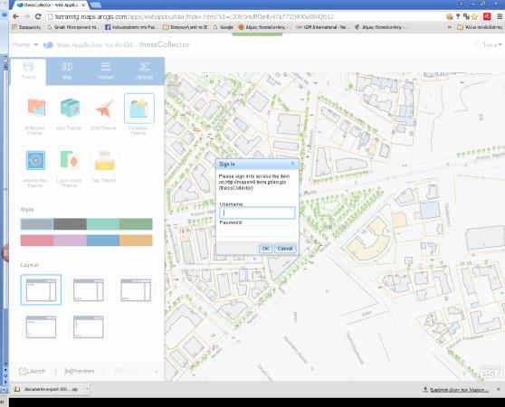
Task: Select the Box Theme icon
Action: 70,108
